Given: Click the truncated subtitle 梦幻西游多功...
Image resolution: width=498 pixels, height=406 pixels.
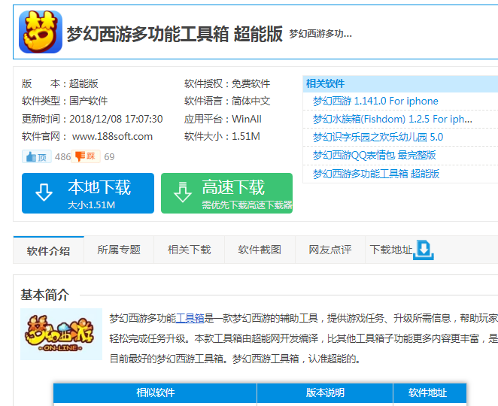Looking at the screenshot, I should (320, 34).
